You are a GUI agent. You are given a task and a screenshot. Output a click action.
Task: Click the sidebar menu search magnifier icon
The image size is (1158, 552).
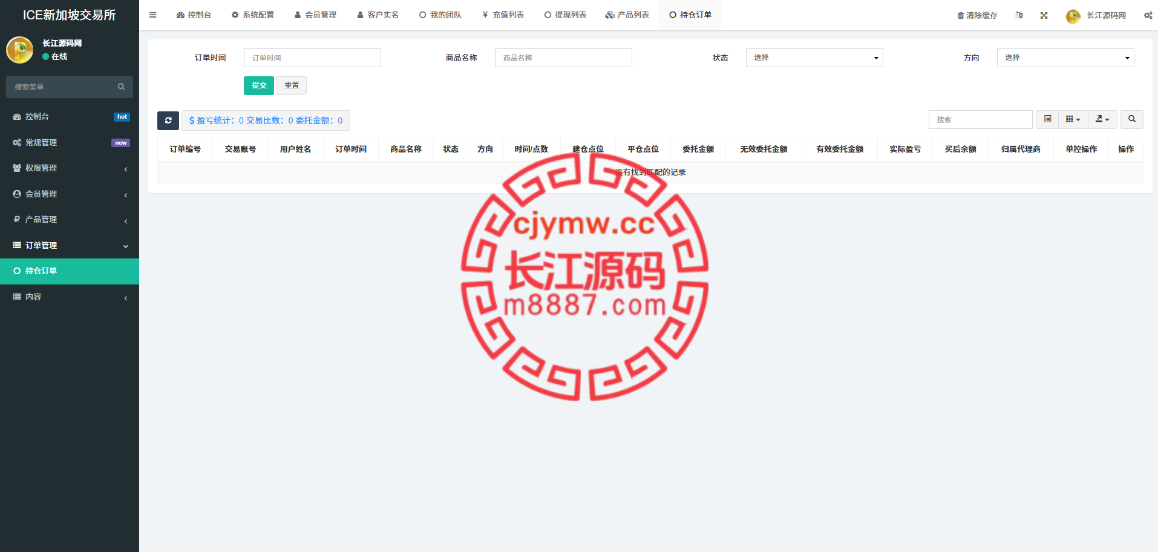coord(121,87)
